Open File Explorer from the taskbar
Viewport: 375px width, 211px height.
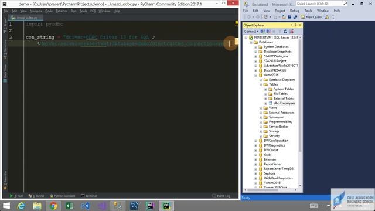point(37,206)
